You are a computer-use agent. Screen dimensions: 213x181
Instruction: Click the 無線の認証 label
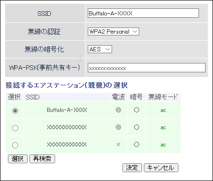pos(44,32)
